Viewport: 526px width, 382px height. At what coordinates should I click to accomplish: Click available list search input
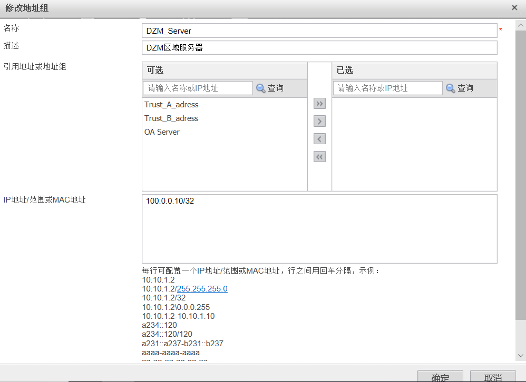pyautogui.click(x=198, y=88)
